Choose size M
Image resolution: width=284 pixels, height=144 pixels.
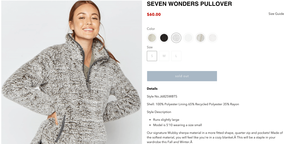(x=164, y=56)
